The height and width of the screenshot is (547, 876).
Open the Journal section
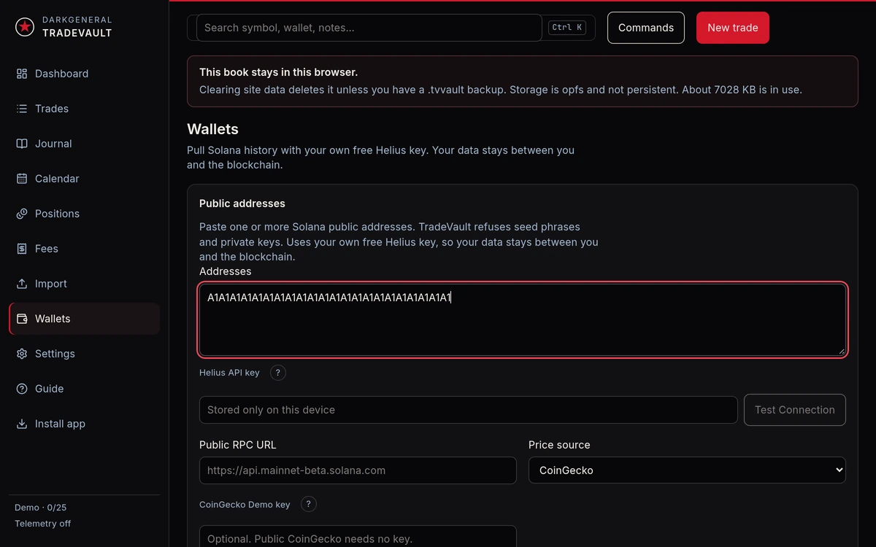pos(85,144)
